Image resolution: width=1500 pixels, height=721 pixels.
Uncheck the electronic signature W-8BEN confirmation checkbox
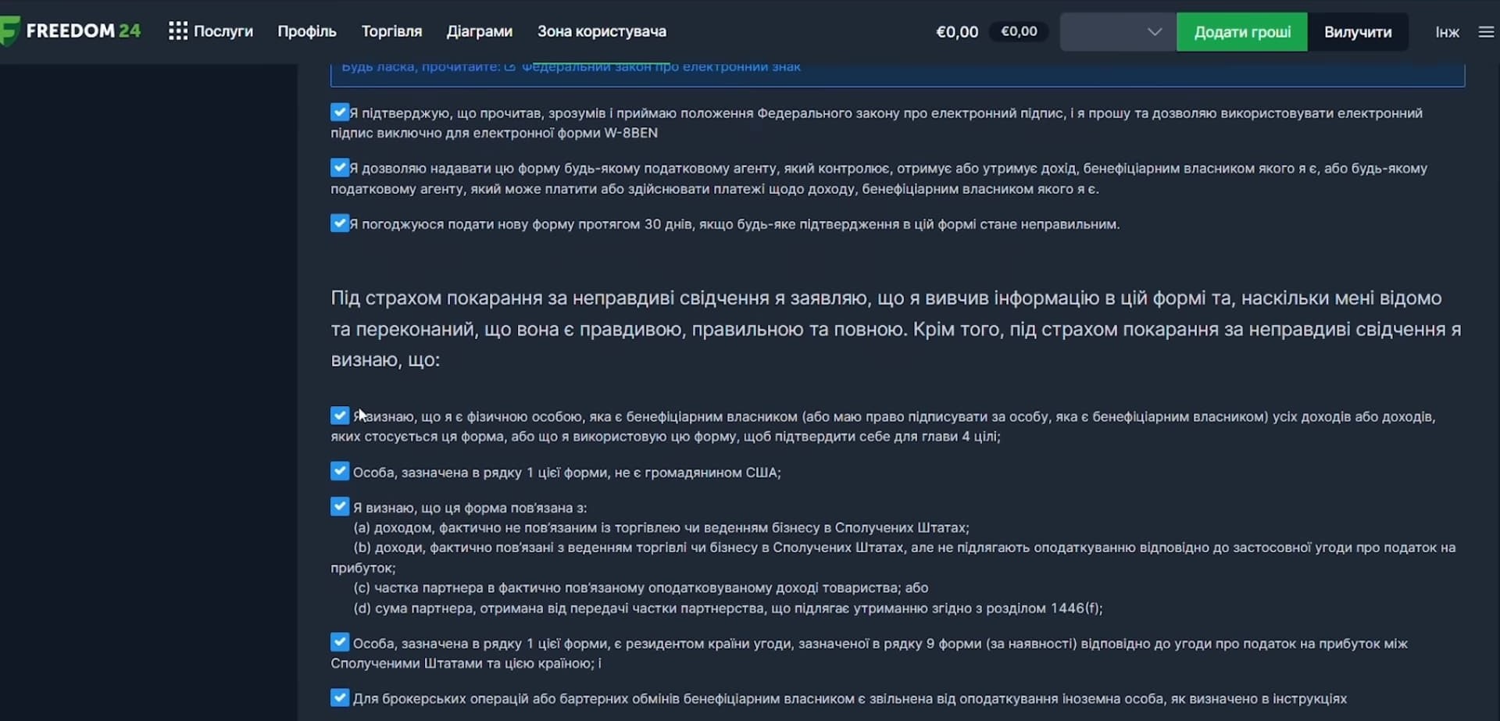click(x=339, y=112)
